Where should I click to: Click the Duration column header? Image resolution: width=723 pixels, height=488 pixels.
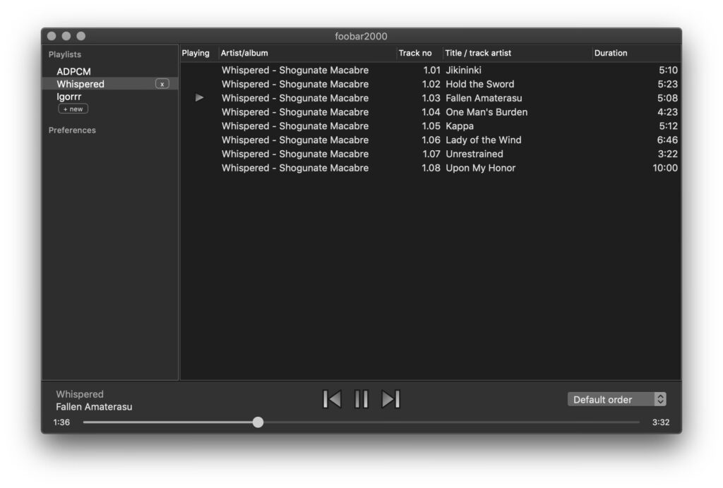click(x=611, y=53)
